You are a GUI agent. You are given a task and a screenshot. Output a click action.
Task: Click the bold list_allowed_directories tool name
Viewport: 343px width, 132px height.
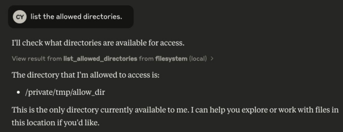(x=100, y=59)
